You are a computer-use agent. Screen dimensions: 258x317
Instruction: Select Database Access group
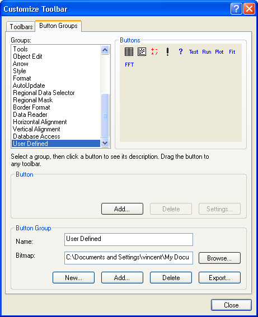(x=56, y=136)
